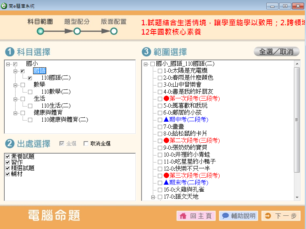Select 110生活(二) tree item
The width and height of the screenshot is (306, 229).
click(56, 106)
